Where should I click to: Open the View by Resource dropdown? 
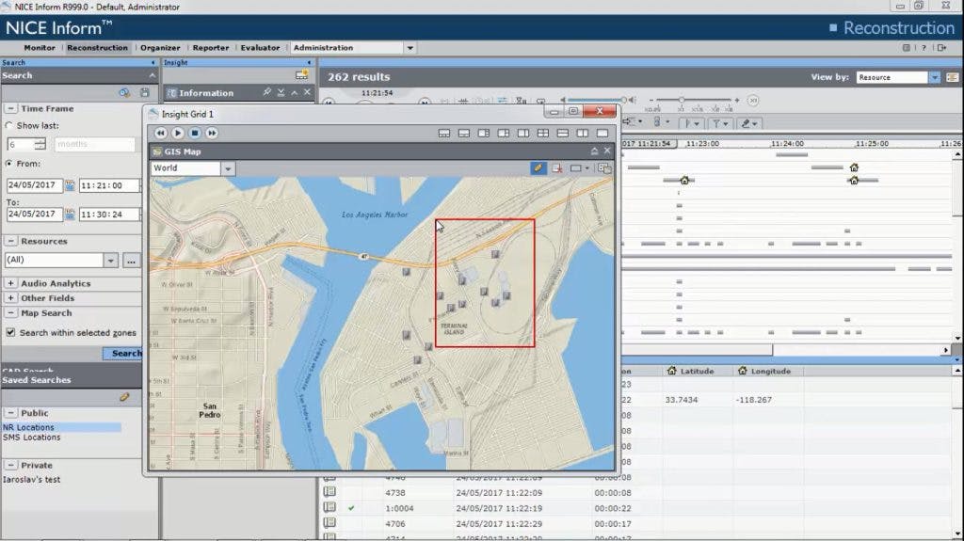click(x=935, y=77)
